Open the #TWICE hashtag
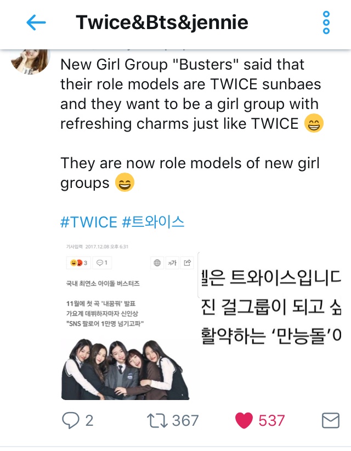The width and height of the screenshot is (351, 451). [x=89, y=222]
